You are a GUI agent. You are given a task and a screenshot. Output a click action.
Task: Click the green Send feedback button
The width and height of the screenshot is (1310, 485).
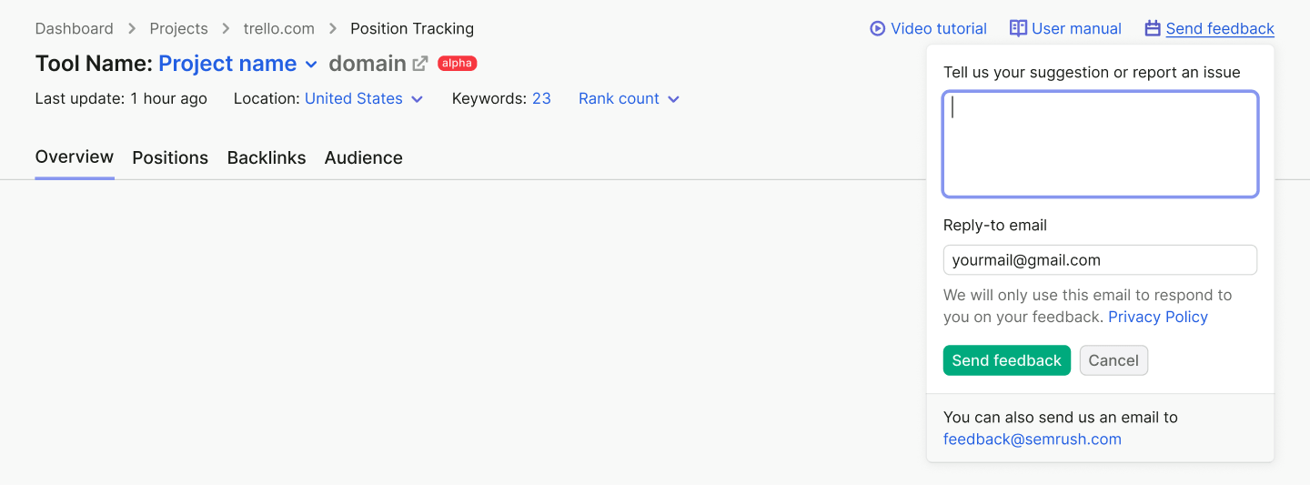[1007, 360]
